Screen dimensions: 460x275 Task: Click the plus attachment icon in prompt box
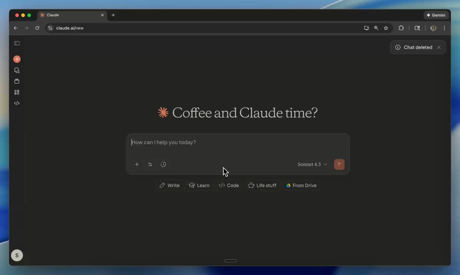(137, 164)
